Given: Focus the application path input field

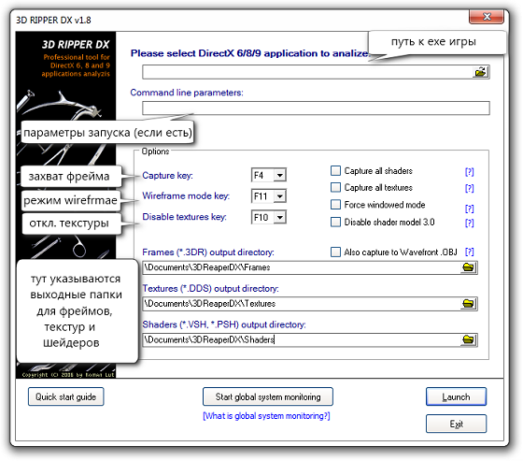Looking at the screenshot, I should pyautogui.click(x=307, y=72).
